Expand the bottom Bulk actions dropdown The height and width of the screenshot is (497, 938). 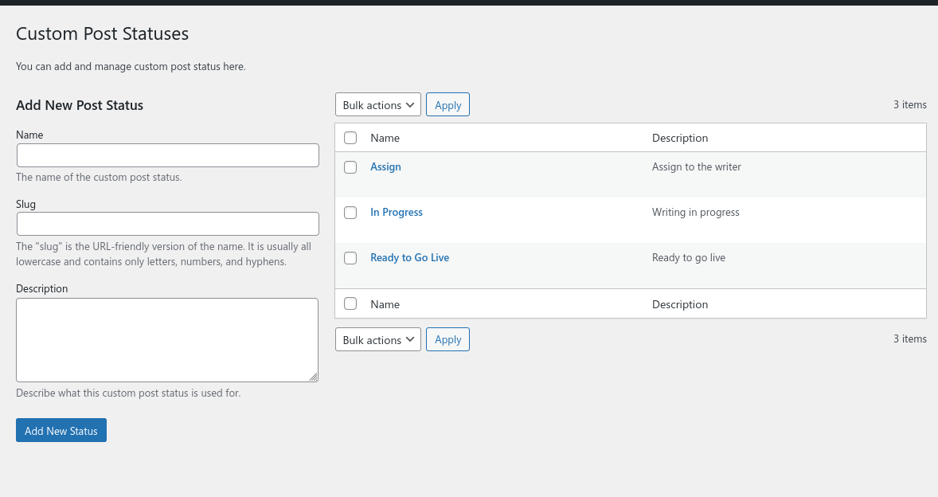coord(377,340)
